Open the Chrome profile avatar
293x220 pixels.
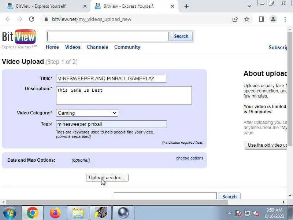[273, 19]
